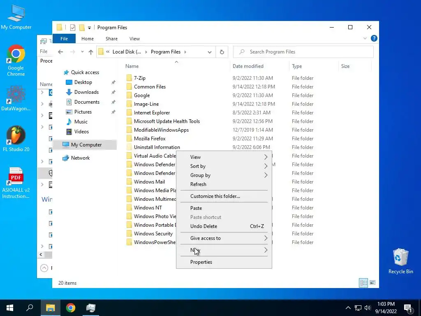Open the New submenu entry
This screenshot has width=421, height=316.
(224, 250)
